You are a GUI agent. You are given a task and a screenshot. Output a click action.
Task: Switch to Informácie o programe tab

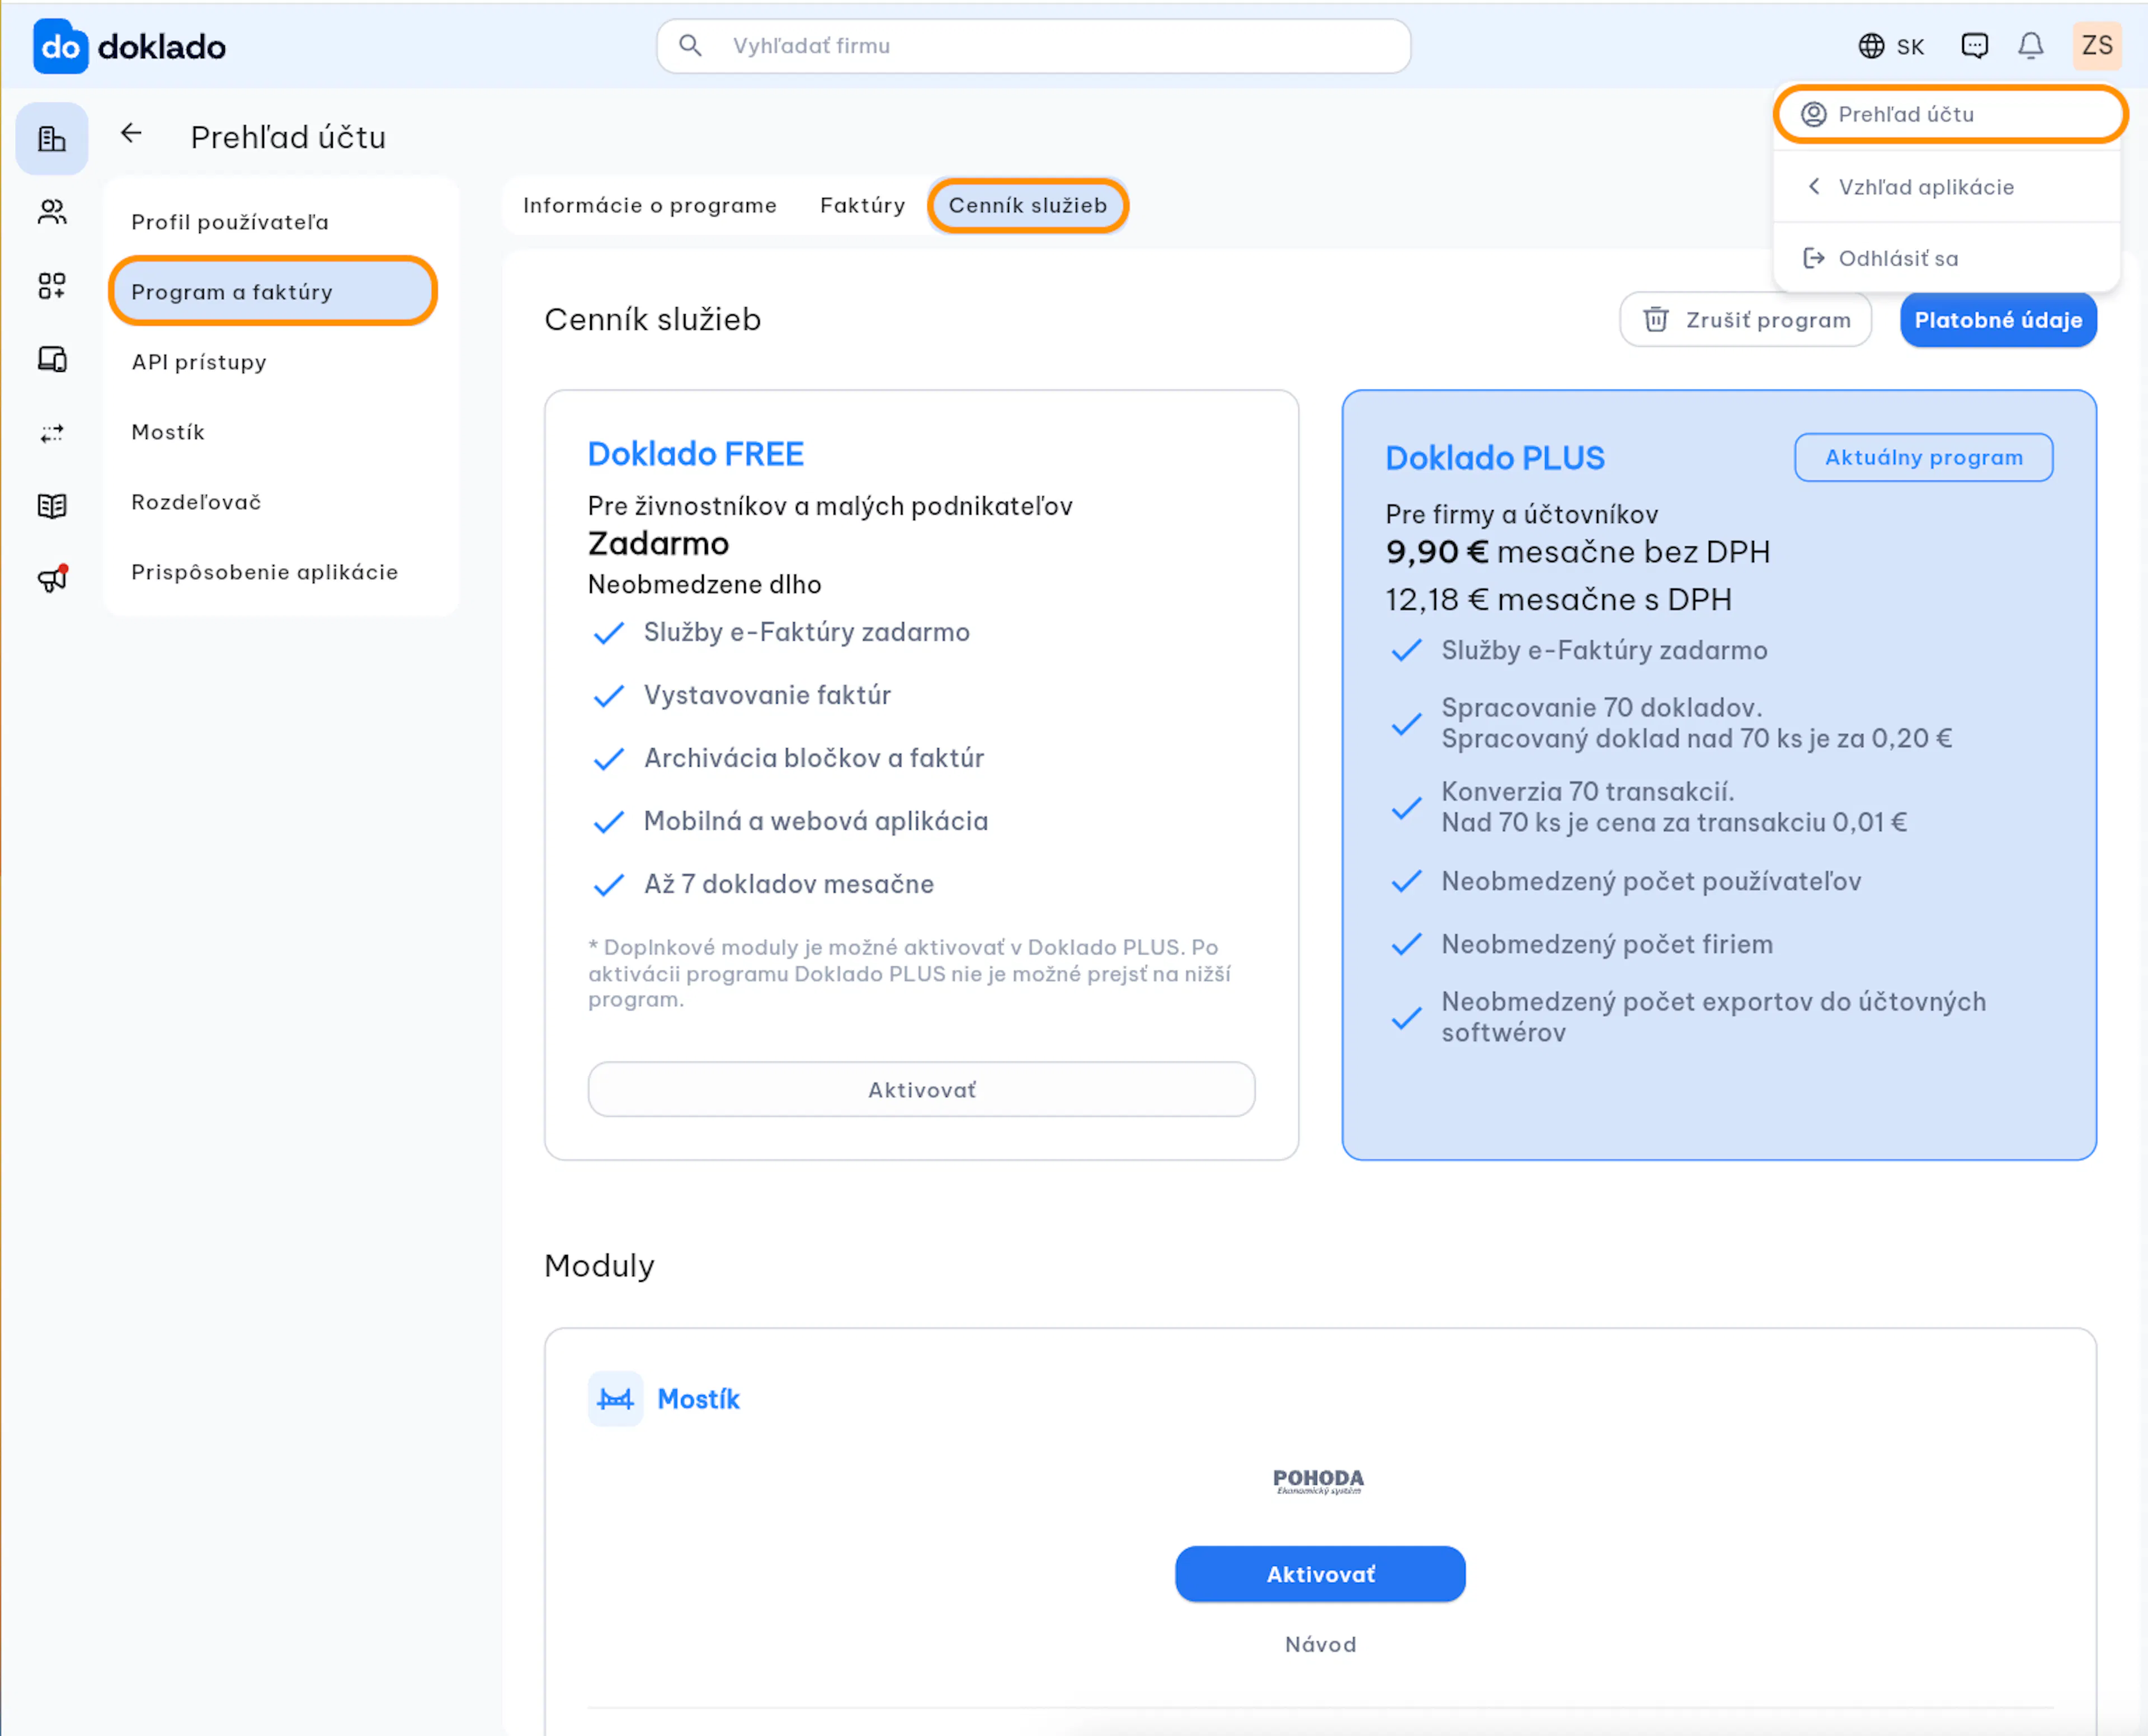tap(650, 205)
